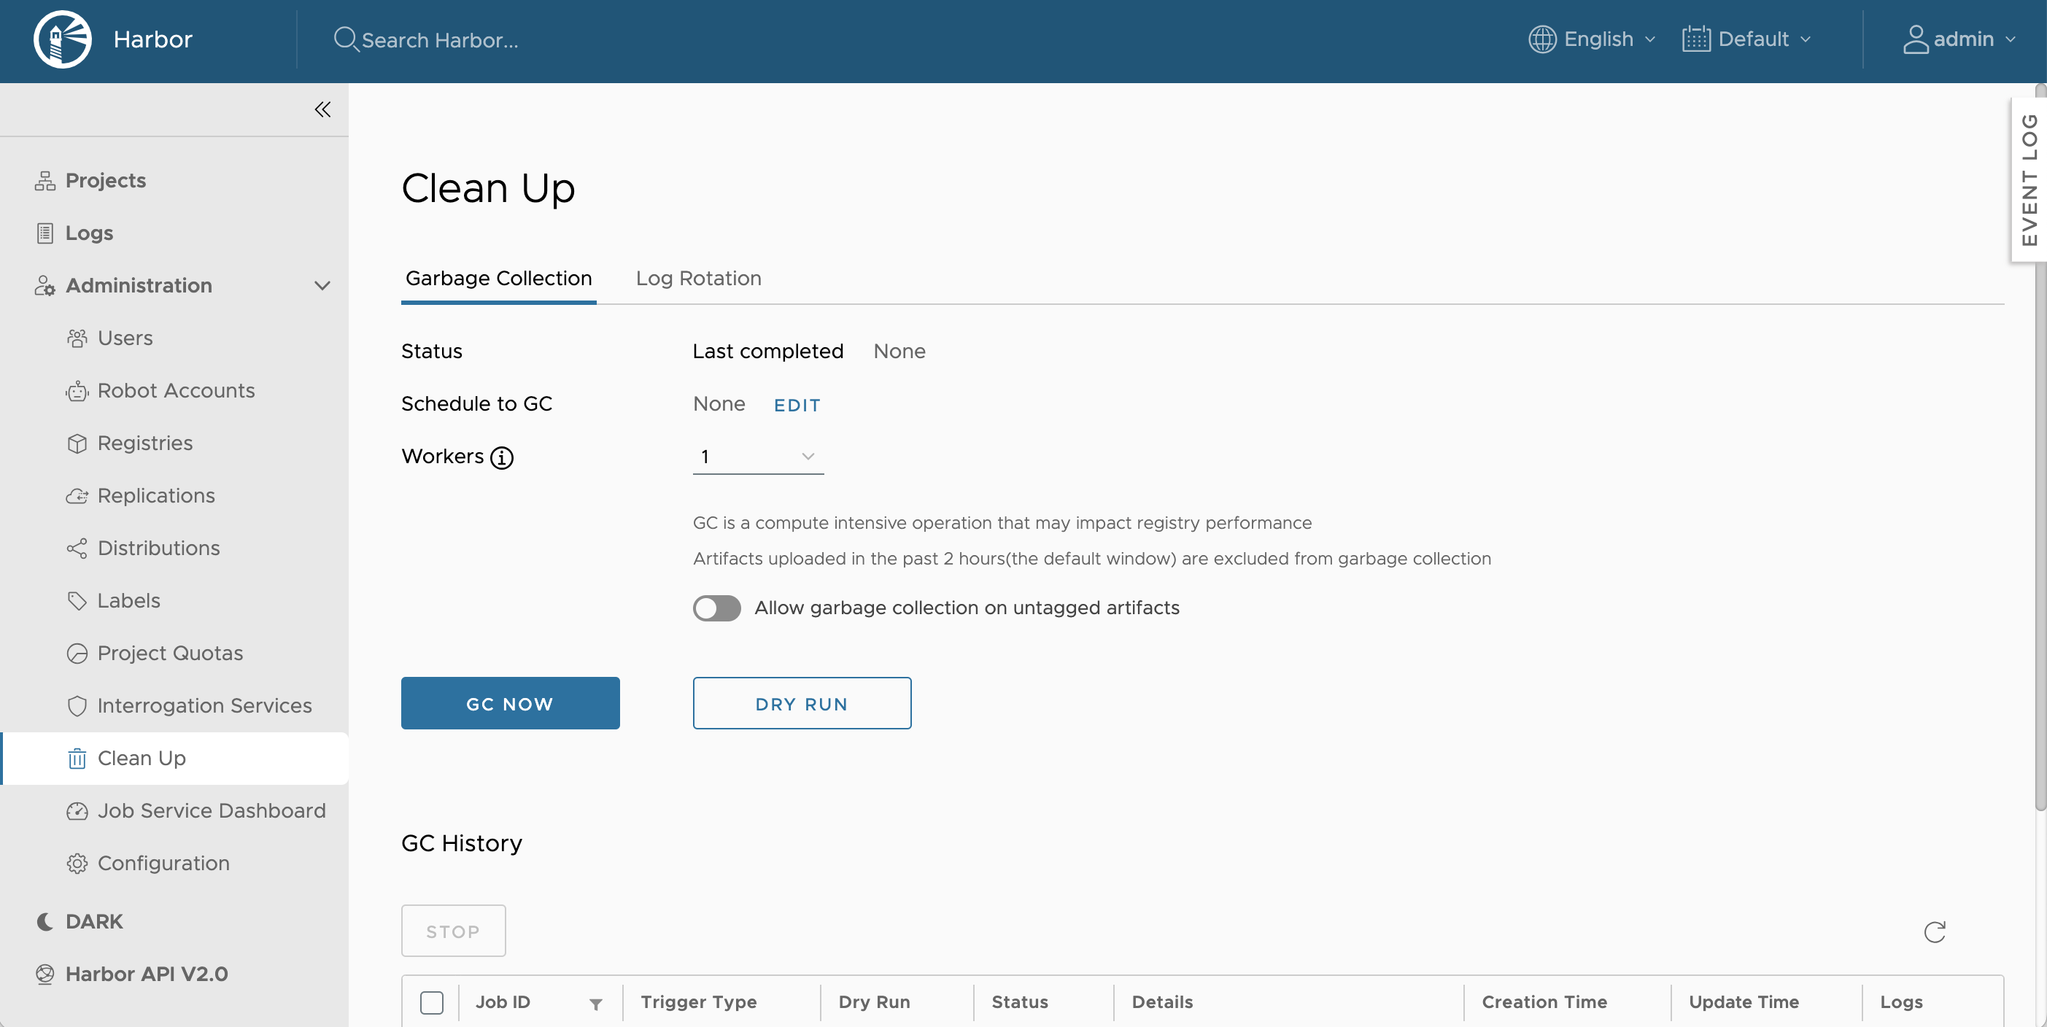Click the Status column header
This screenshot has height=1027, width=2047.
pos(1020,1002)
